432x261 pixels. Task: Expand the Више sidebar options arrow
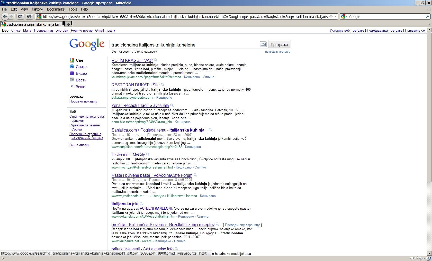pyautogui.click(x=72, y=86)
